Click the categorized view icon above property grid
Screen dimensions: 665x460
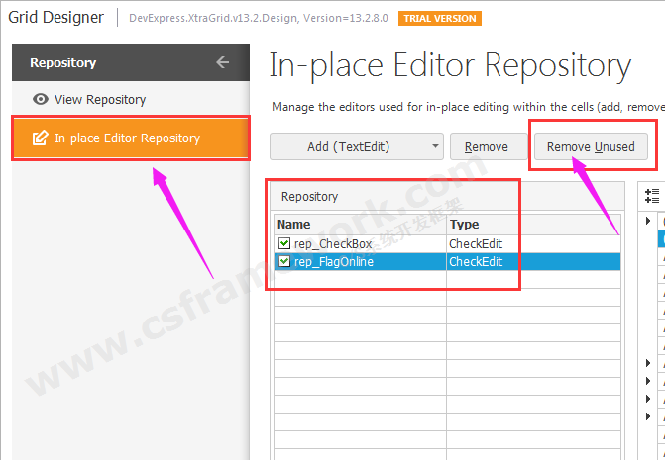click(x=652, y=196)
